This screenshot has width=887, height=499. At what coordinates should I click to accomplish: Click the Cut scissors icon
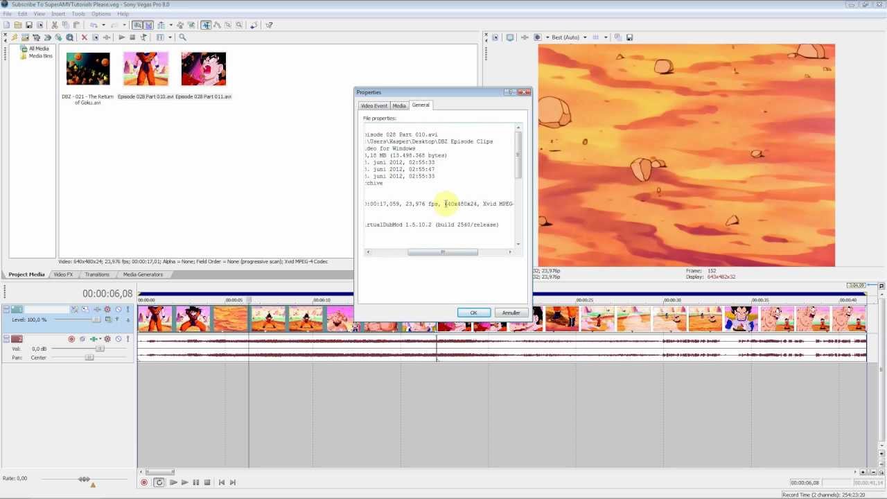[x=54, y=25]
